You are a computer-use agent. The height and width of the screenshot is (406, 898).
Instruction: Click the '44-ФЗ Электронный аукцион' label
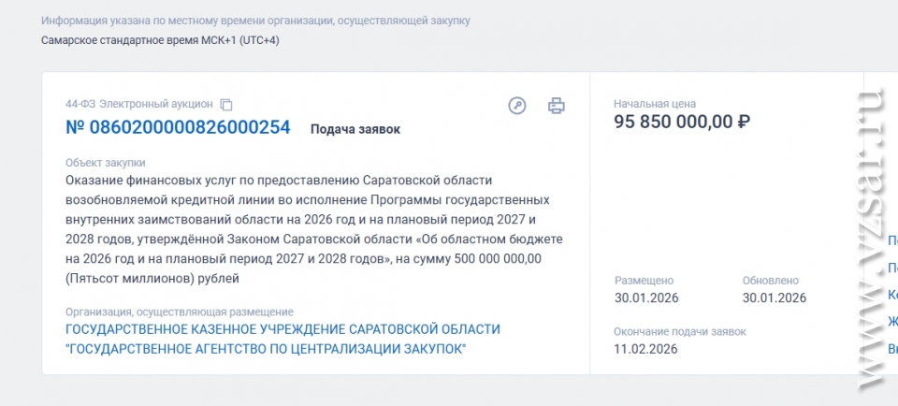coord(139,104)
